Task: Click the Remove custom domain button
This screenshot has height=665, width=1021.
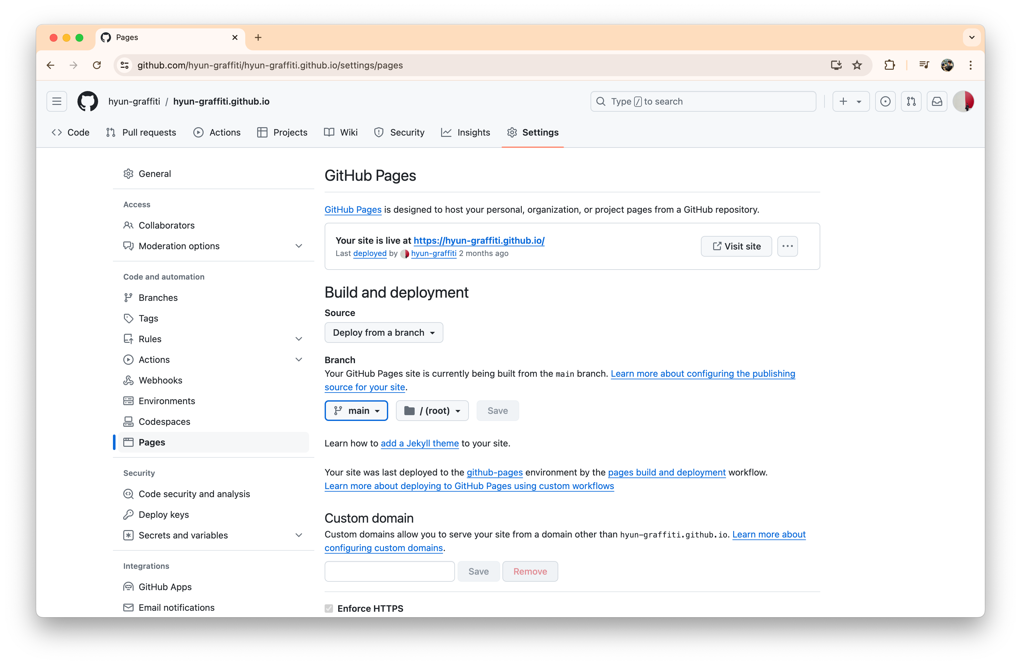Action: tap(530, 571)
